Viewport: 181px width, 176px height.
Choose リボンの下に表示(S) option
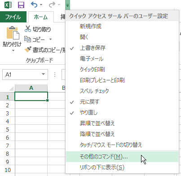pyautogui.click(x=122, y=167)
